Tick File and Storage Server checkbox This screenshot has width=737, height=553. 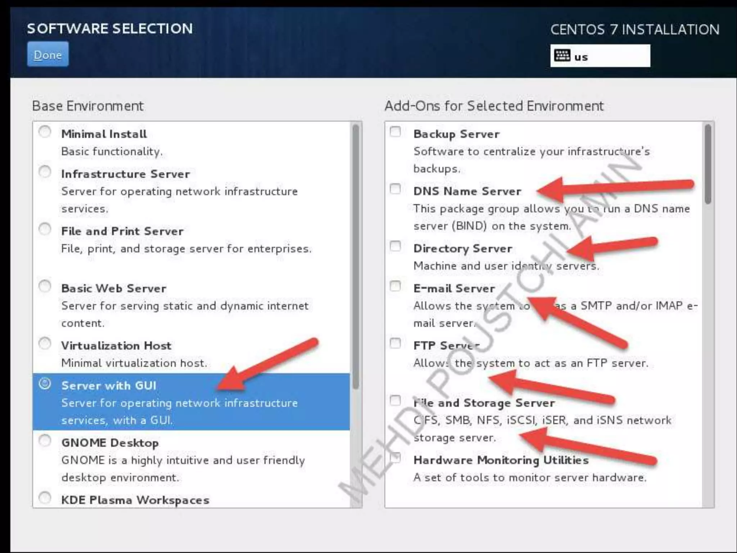(395, 401)
